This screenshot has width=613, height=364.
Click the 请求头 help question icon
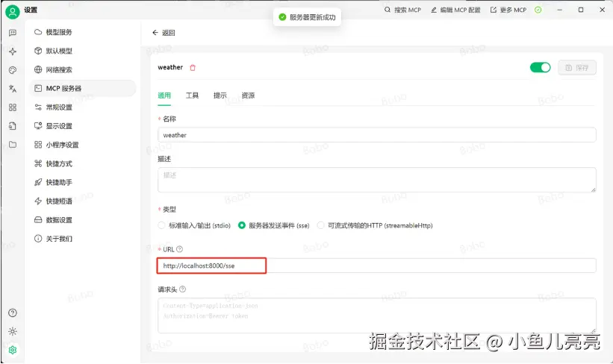click(x=182, y=289)
